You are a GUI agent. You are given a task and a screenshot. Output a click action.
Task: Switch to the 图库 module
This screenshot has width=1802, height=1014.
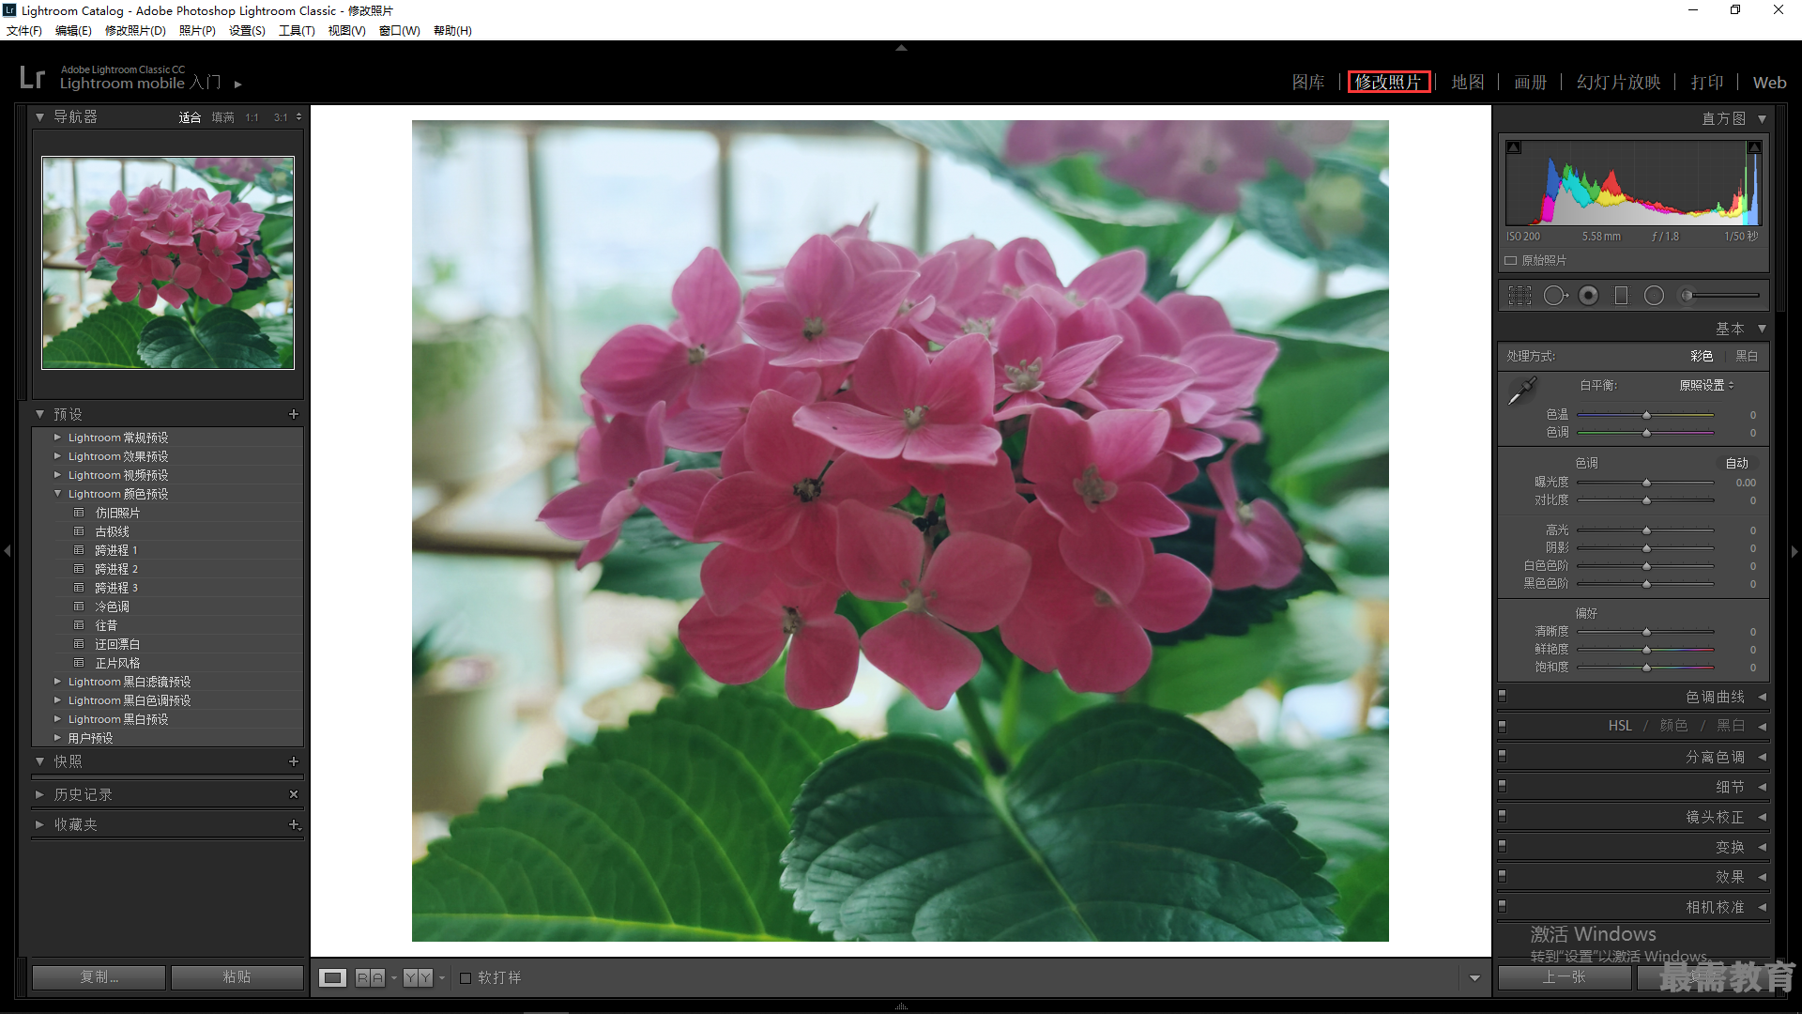[1308, 83]
